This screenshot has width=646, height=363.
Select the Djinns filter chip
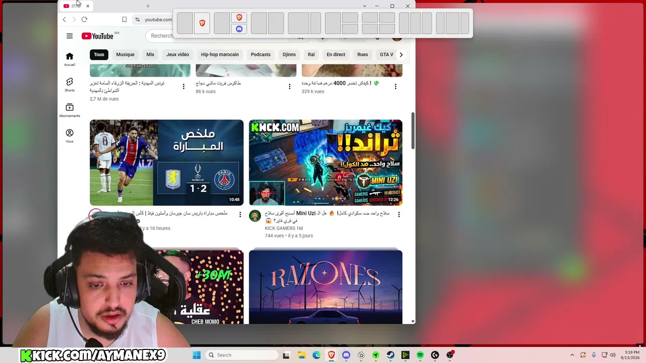[x=289, y=54]
